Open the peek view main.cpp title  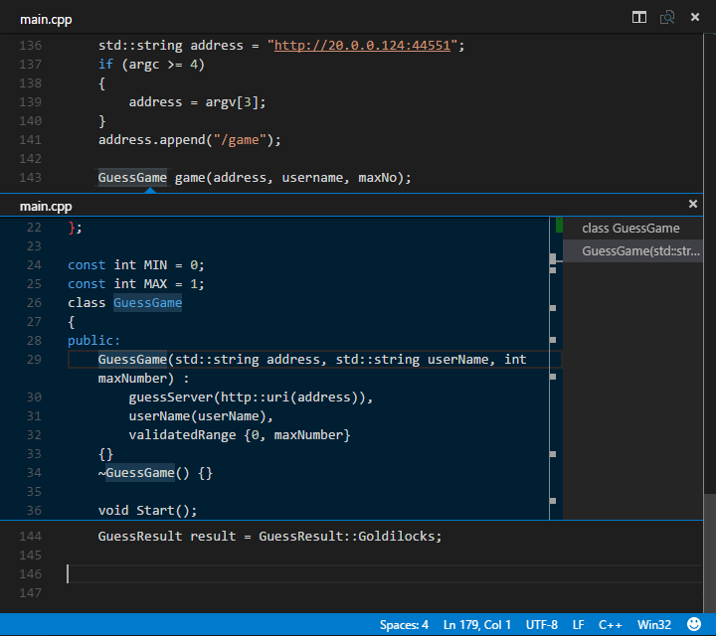(x=46, y=206)
